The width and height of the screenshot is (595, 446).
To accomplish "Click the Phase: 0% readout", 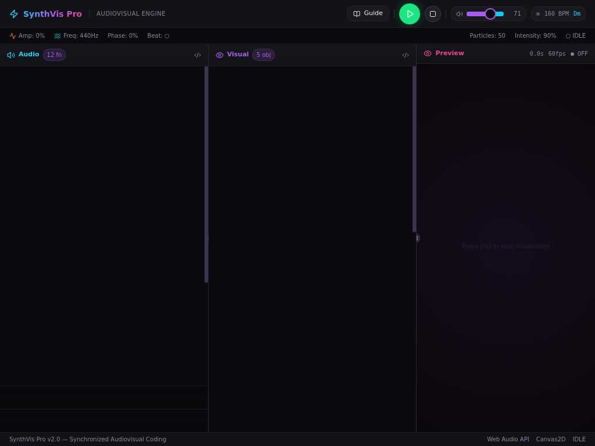I will (123, 35).
